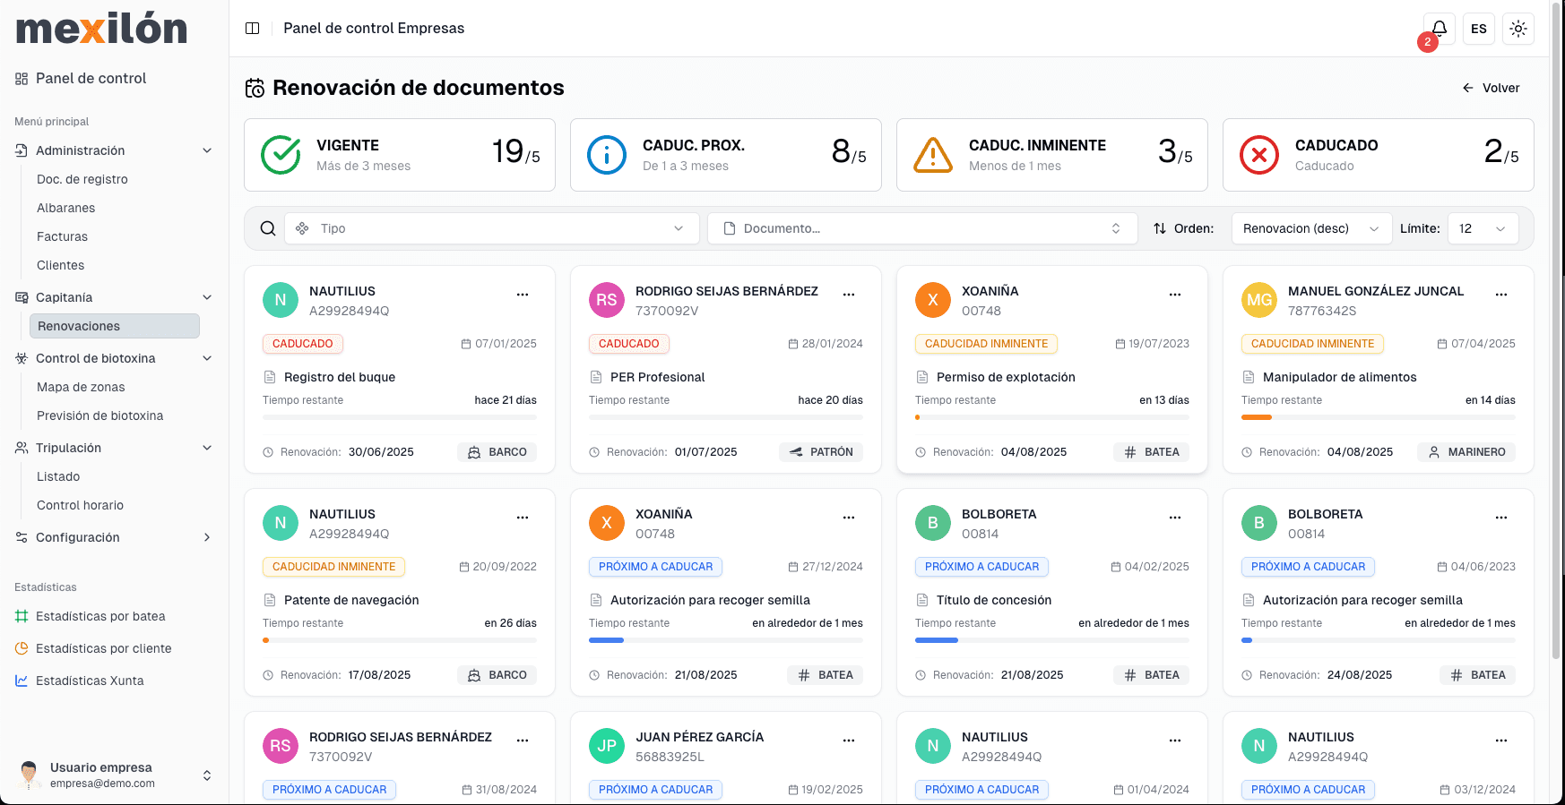Viewport: 1565px width, 805px height.
Task: Open options menu on Manipulador de alimentos card
Action: coord(1501,294)
